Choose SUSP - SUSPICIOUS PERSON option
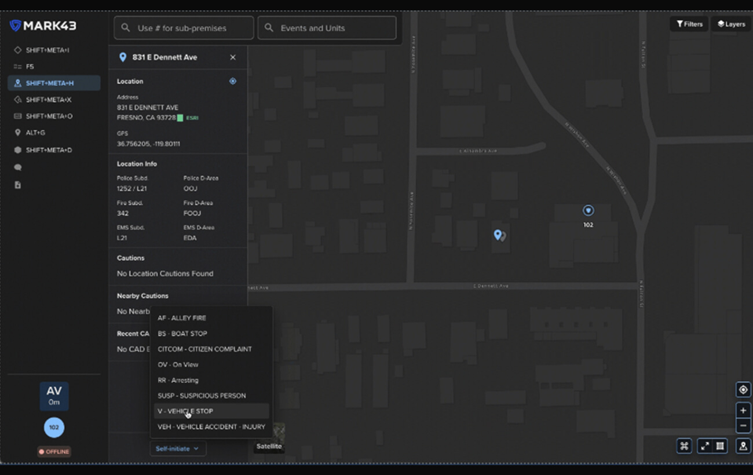 (x=202, y=396)
